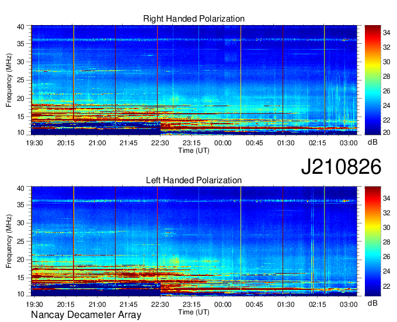The image size is (397, 322).
Task: Click 22 dB value on bottom colorbar
Action: (x=386, y=286)
